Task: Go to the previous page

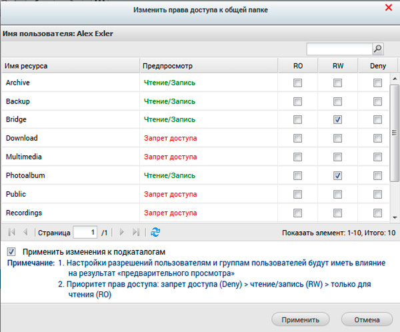Action: click(x=26, y=233)
